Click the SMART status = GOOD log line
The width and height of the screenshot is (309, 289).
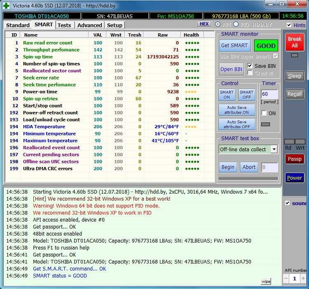click(x=60, y=275)
